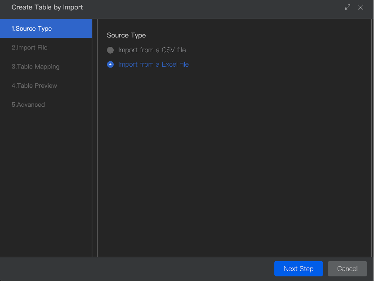Viewport: 374px width, 281px height.
Task: Click the empty footer bar left of Next Step
Action: [x=135, y=269]
